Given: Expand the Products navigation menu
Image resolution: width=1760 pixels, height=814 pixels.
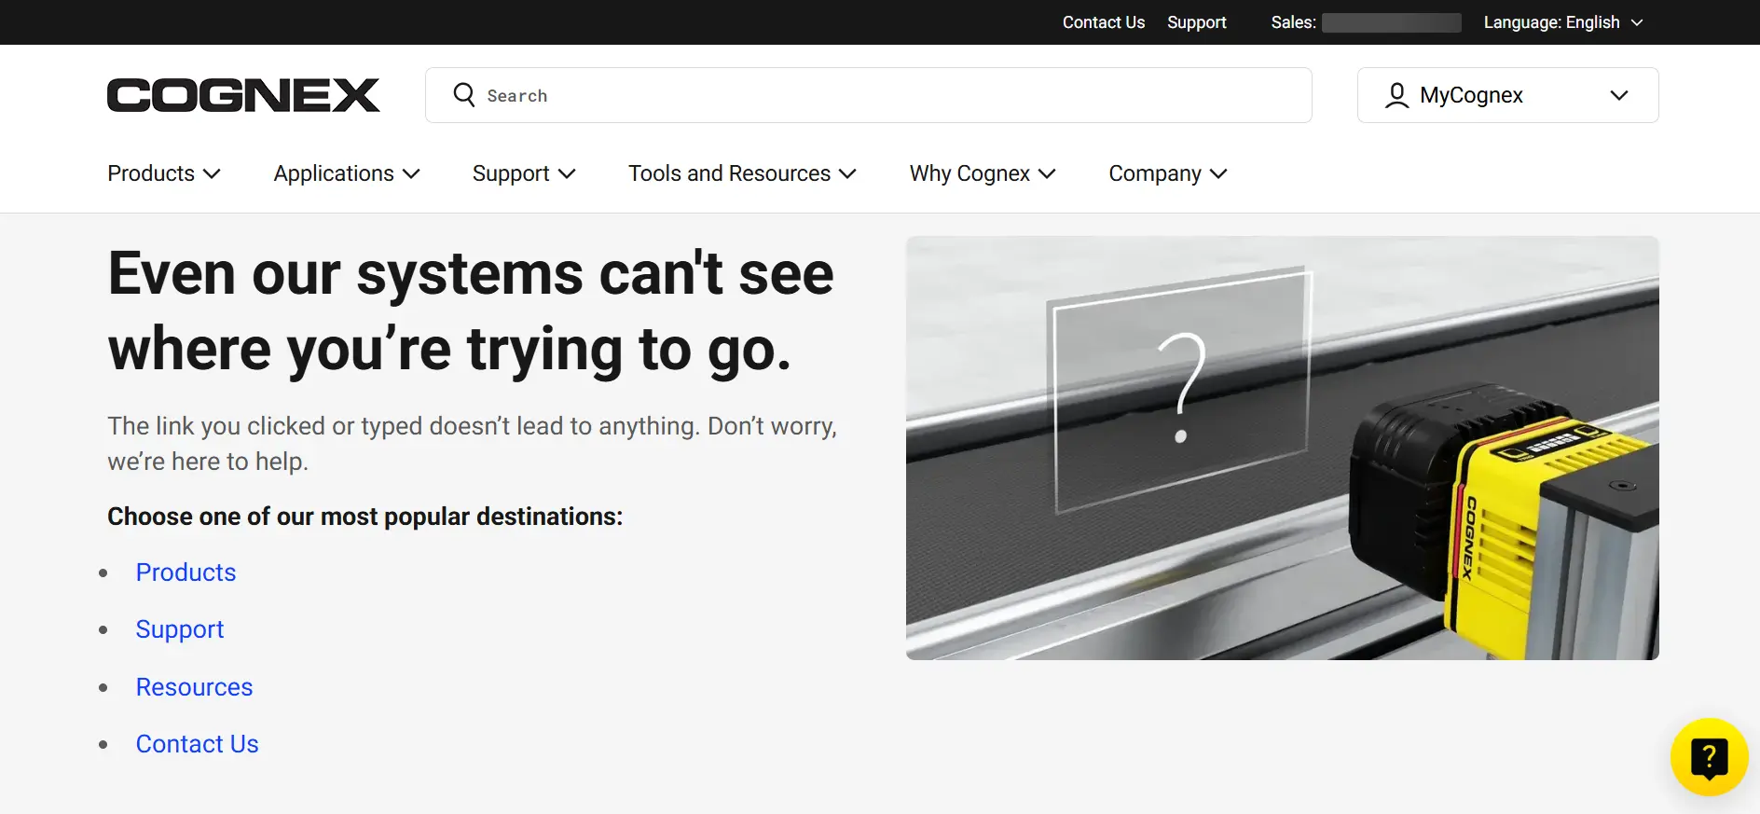Looking at the screenshot, I should (164, 173).
